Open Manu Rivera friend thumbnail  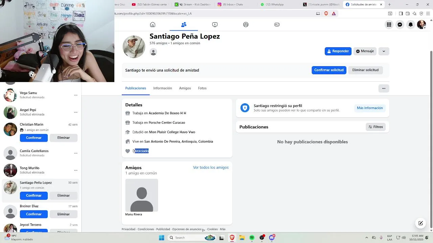coord(141,195)
